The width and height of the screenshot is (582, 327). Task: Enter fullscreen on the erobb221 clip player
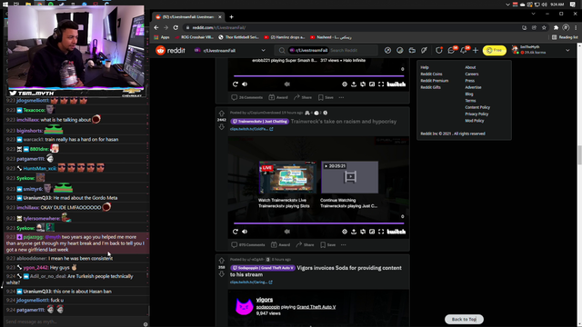coord(381,84)
